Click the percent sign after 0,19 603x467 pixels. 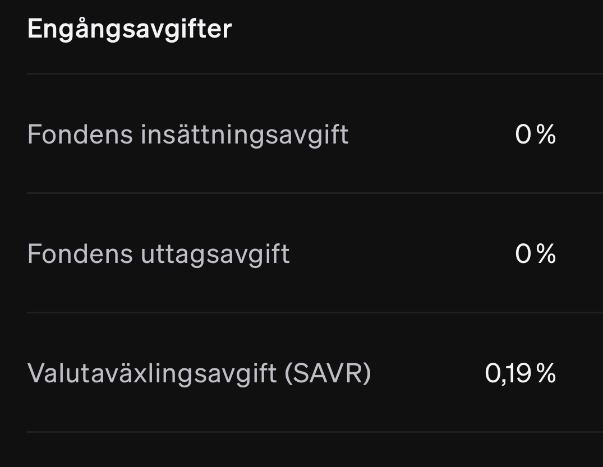click(546, 373)
